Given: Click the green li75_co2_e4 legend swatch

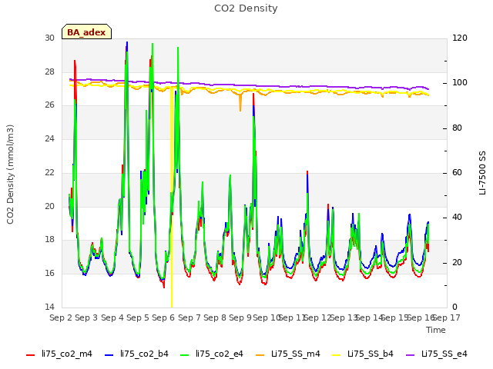Looking at the screenshot, I should pos(185,355).
